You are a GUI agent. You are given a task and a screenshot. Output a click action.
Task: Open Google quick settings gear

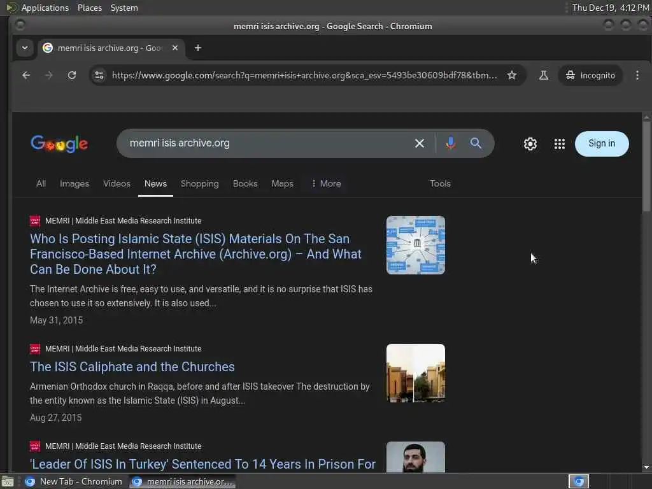[x=530, y=144]
